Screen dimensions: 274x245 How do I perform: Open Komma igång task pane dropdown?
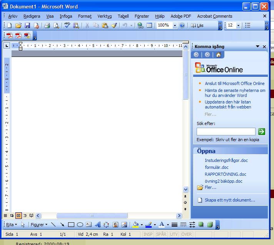257,47
